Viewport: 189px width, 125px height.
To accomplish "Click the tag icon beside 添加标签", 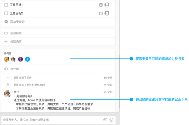I will coord(6,33).
